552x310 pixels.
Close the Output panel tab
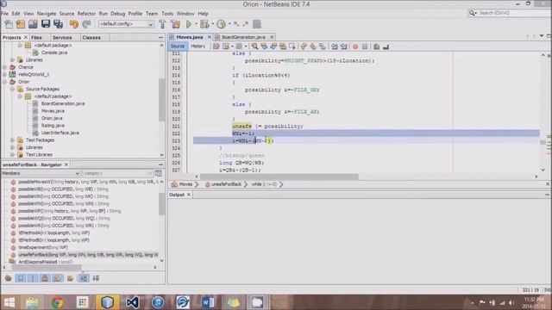[x=189, y=195]
